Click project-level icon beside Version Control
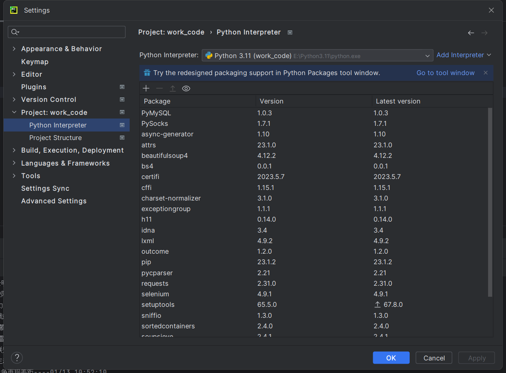Screen dimensions: 506x373 pyautogui.click(x=122, y=99)
